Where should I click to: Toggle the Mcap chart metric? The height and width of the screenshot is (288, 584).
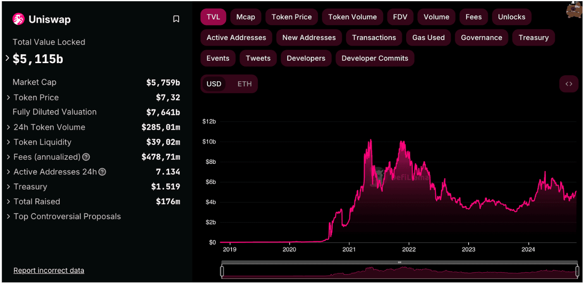[x=246, y=17]
